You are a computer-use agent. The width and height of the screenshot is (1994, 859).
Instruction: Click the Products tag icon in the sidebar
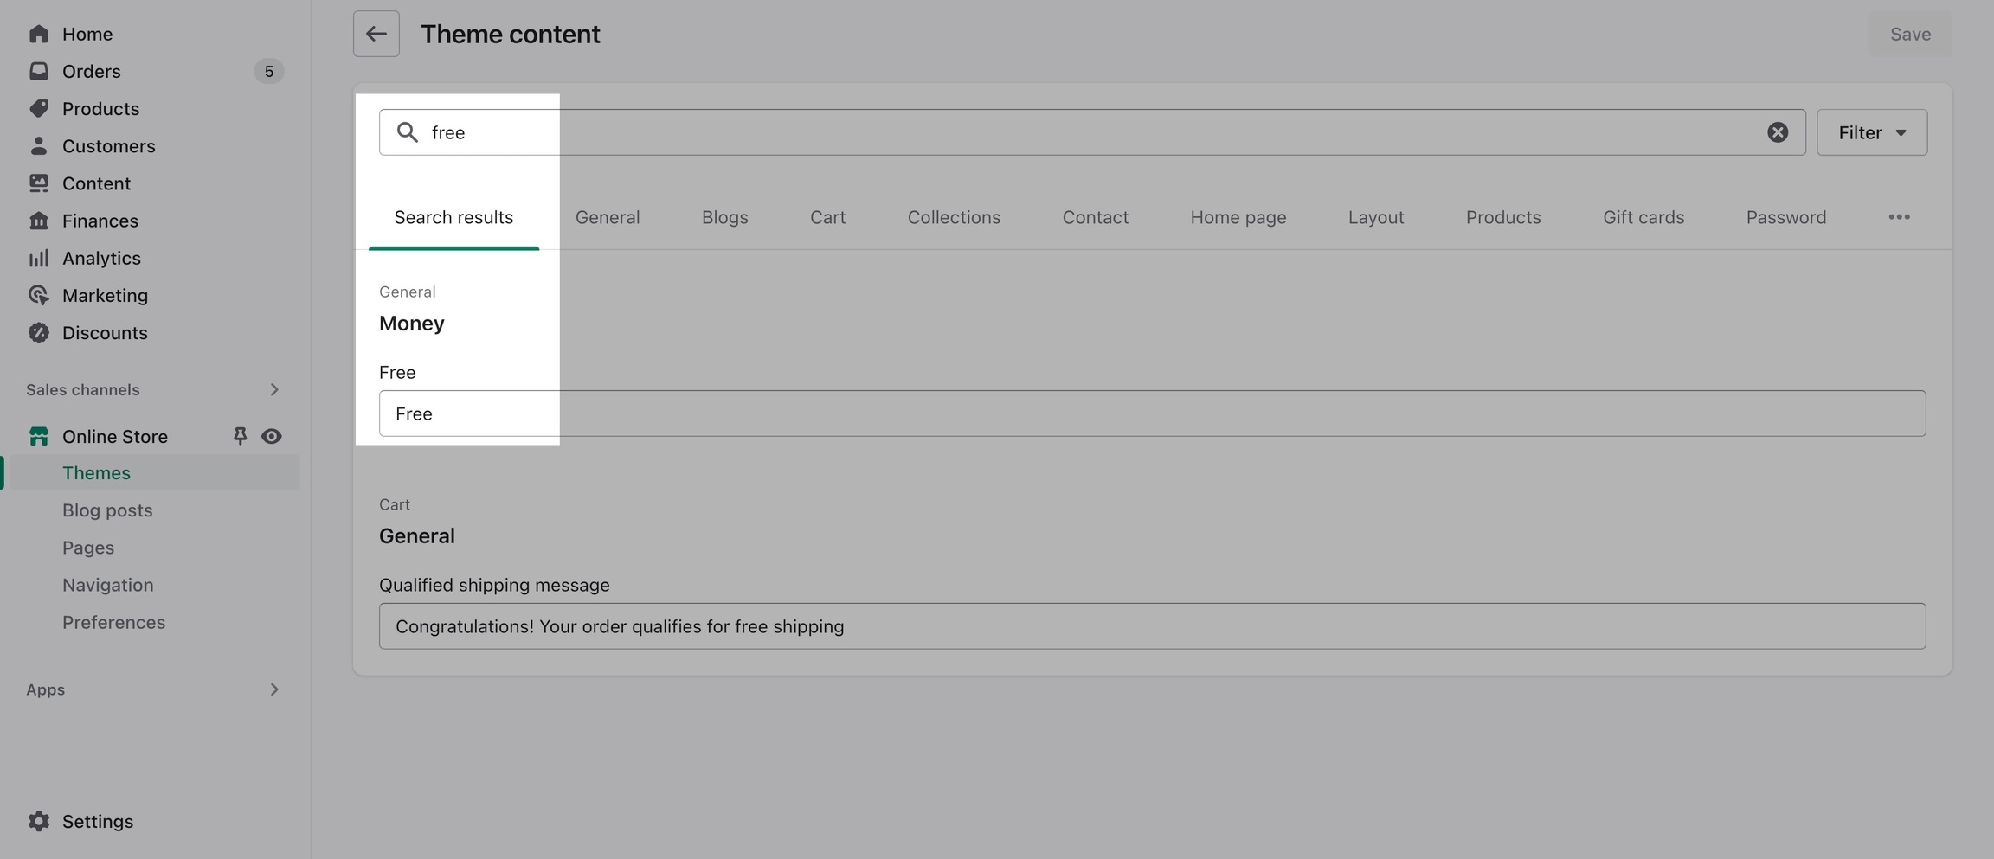(39, 108)
